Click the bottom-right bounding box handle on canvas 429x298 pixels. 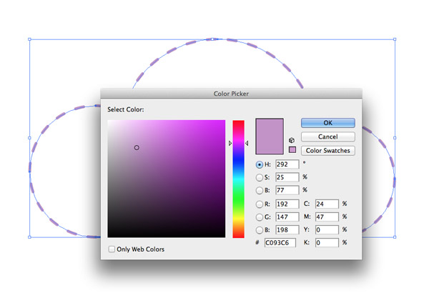point(395,237)
